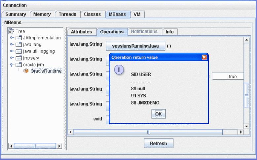
Task: Click the operations horizontal scroll right arrow
Action: pos(241,132)
